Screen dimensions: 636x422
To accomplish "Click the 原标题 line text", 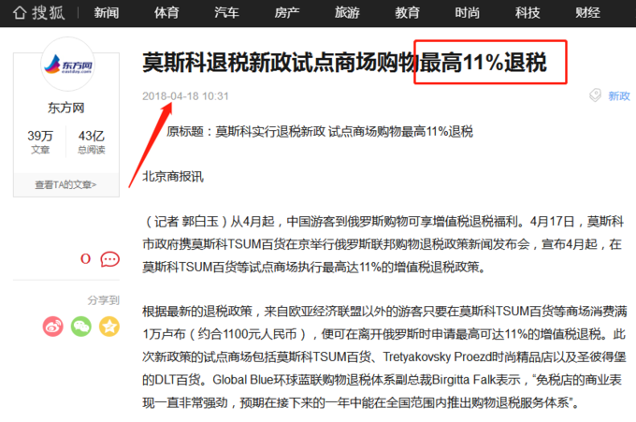I will tap(320, 132).
